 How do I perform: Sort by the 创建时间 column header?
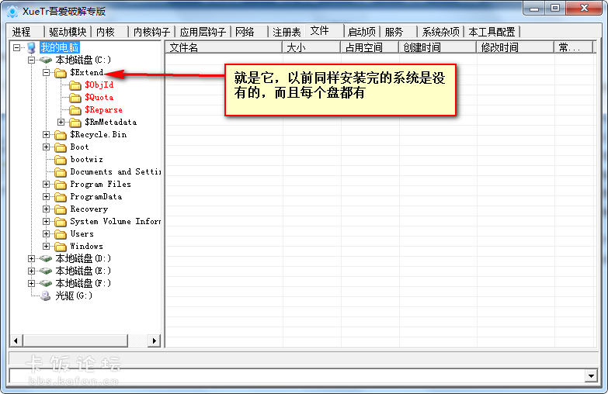pyautogui.click(x=437, y=47)
